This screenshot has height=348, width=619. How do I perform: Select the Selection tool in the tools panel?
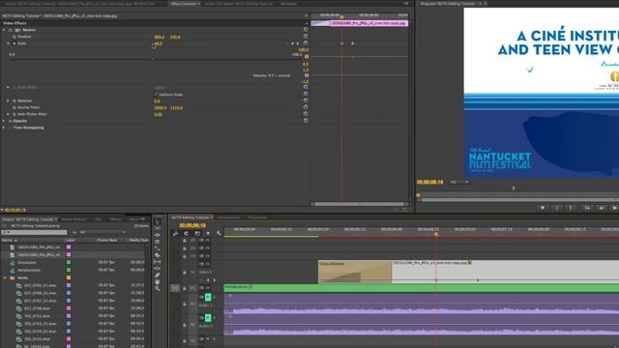(158, 221)
